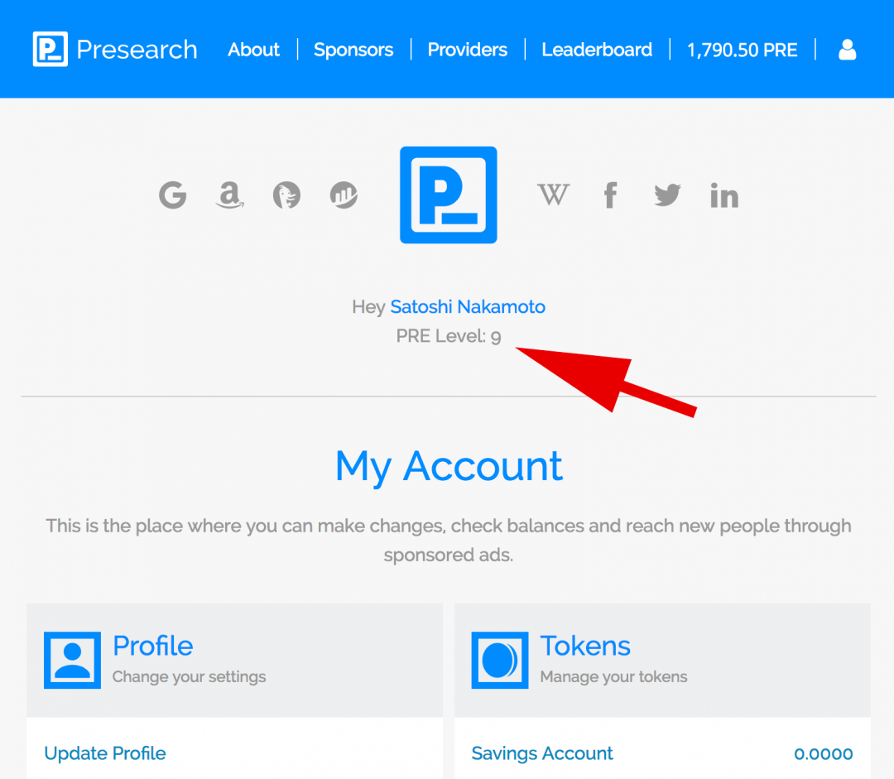
Task: Click the Satoshi Nakamoto name link
Action: point(468,307)
